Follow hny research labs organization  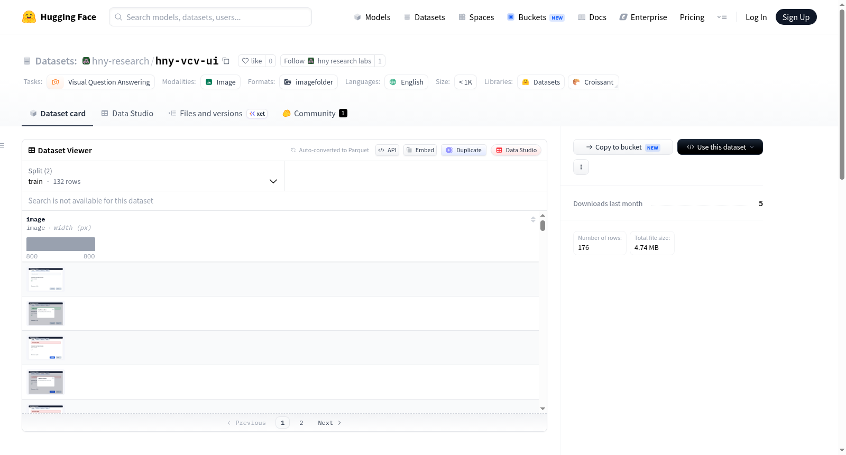[327, 61]
